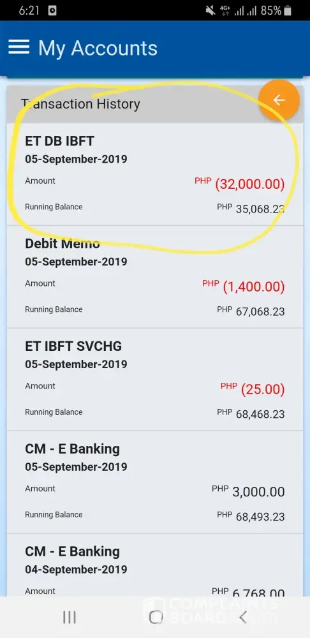Tap the muted sound status icon

(210, 11)
